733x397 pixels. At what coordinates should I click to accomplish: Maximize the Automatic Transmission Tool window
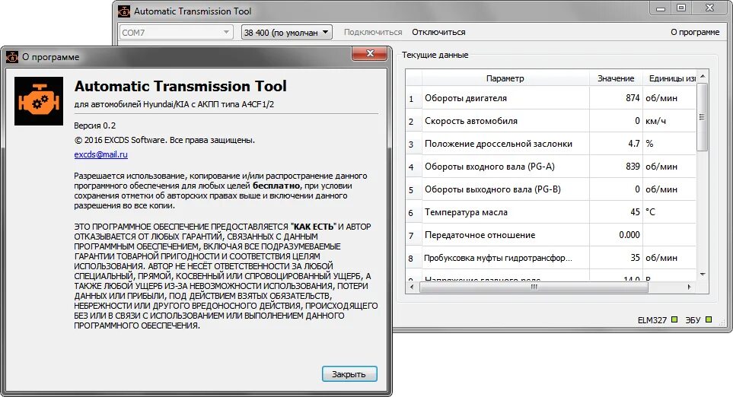tap(681, 8)
